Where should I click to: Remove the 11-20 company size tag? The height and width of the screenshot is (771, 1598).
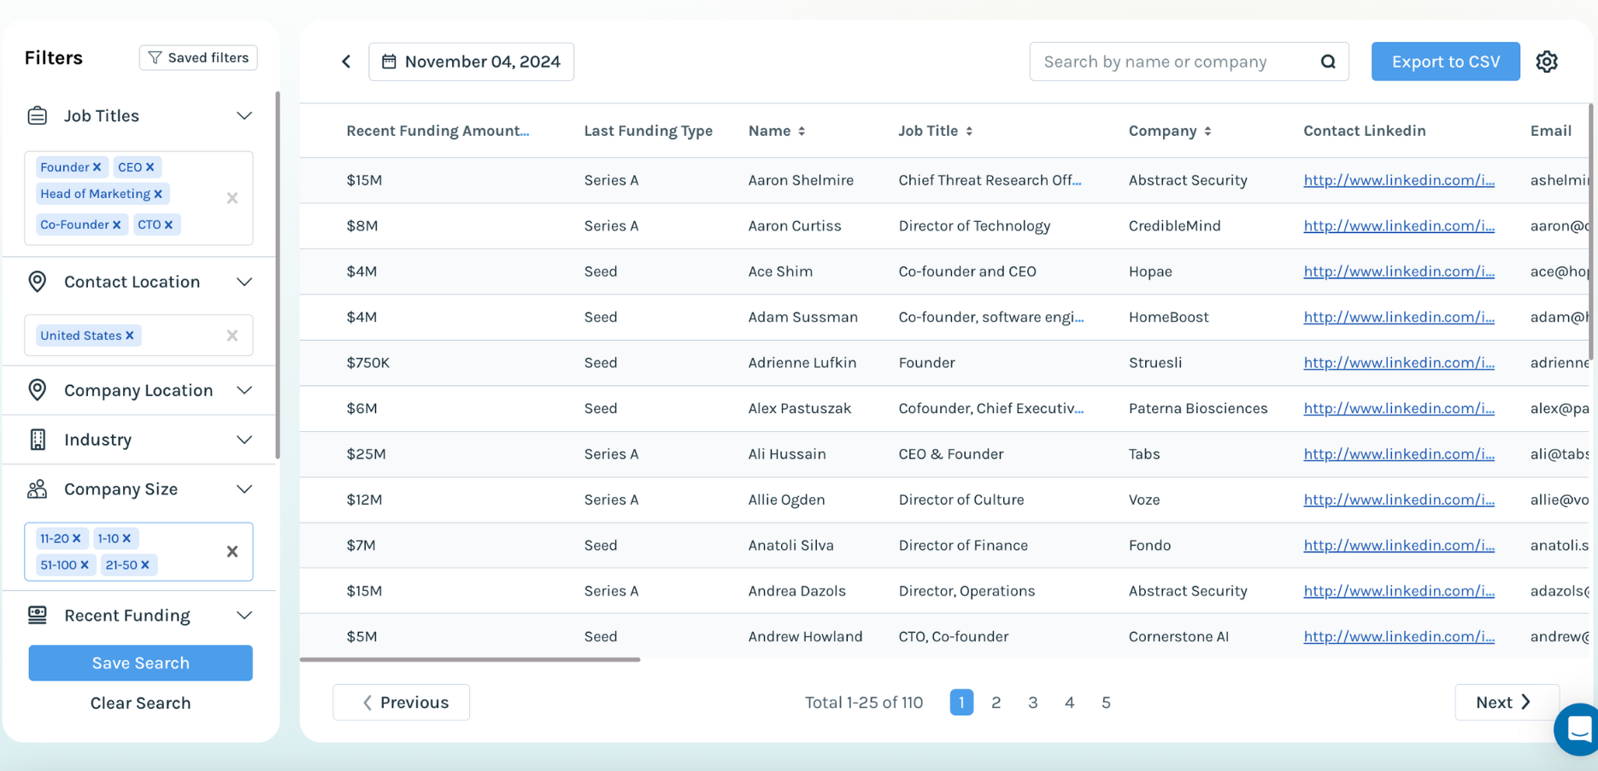(76, 539)
